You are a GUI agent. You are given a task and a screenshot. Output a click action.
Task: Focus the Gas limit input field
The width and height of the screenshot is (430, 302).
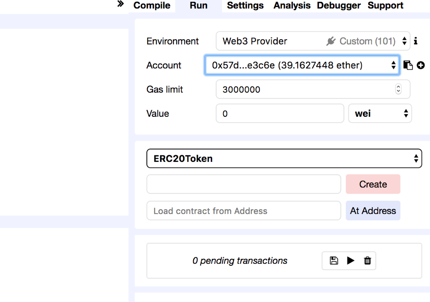pos(313,89)
